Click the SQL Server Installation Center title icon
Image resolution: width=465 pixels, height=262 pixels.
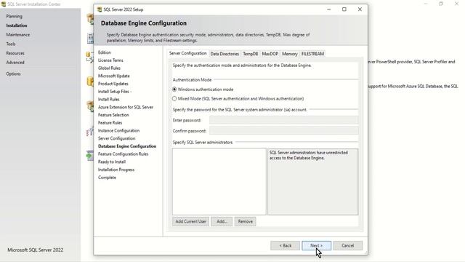pos(4,4)
